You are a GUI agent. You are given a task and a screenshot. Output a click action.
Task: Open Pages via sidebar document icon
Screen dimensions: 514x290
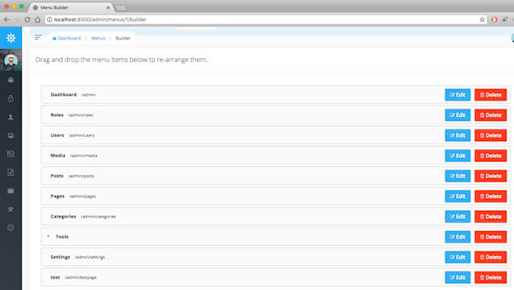[11, 172]
